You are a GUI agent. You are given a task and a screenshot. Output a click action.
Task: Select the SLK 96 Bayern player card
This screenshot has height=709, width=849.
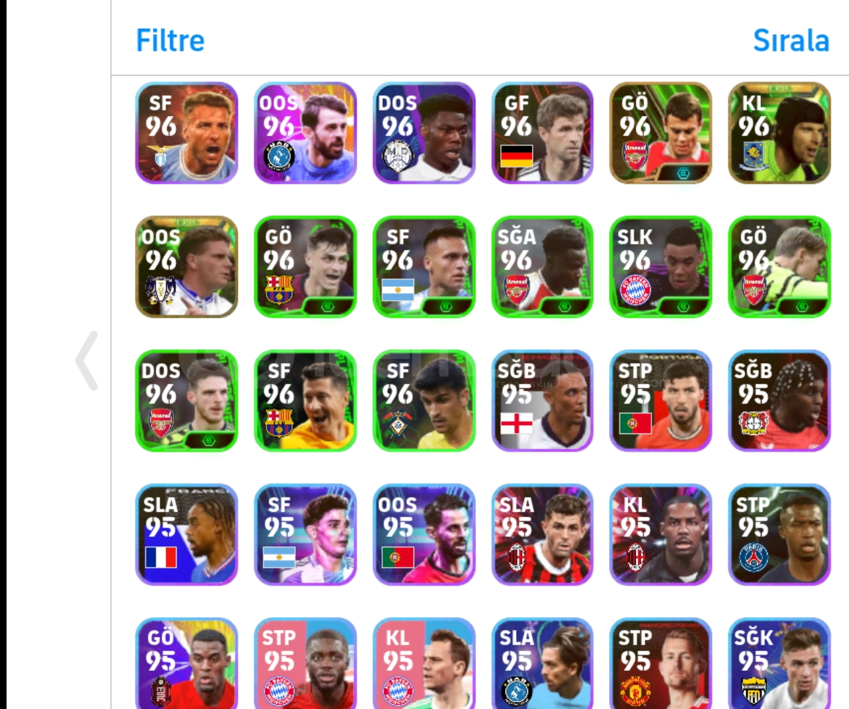[661, 267]
